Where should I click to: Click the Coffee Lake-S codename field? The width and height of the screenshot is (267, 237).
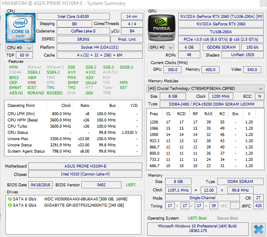tap(83, 31)
